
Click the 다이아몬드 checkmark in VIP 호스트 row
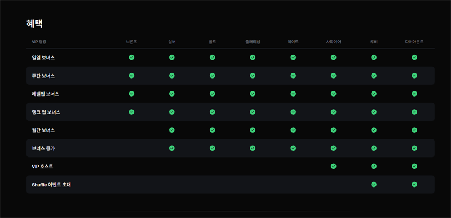414,166
